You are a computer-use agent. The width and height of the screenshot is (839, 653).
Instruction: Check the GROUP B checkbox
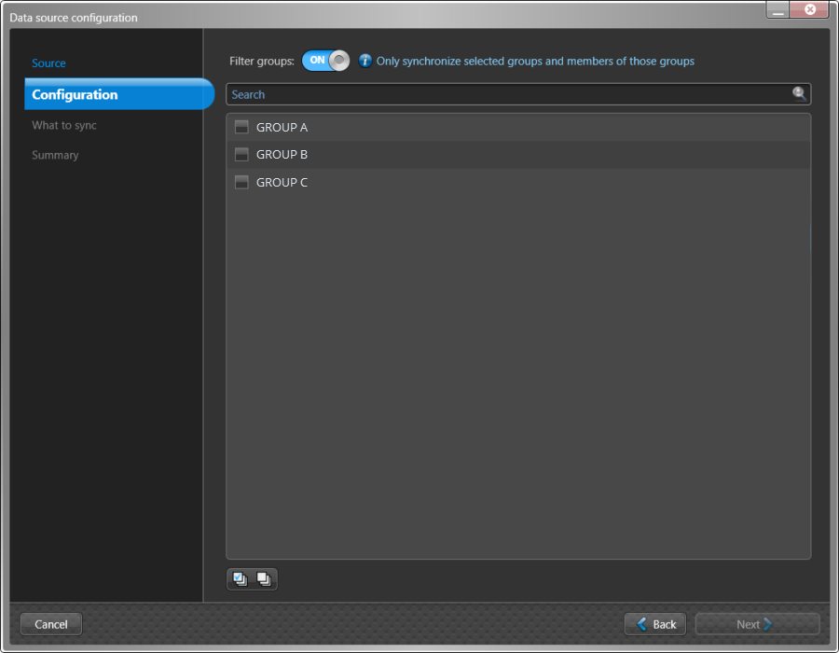[x=241, y=154]
